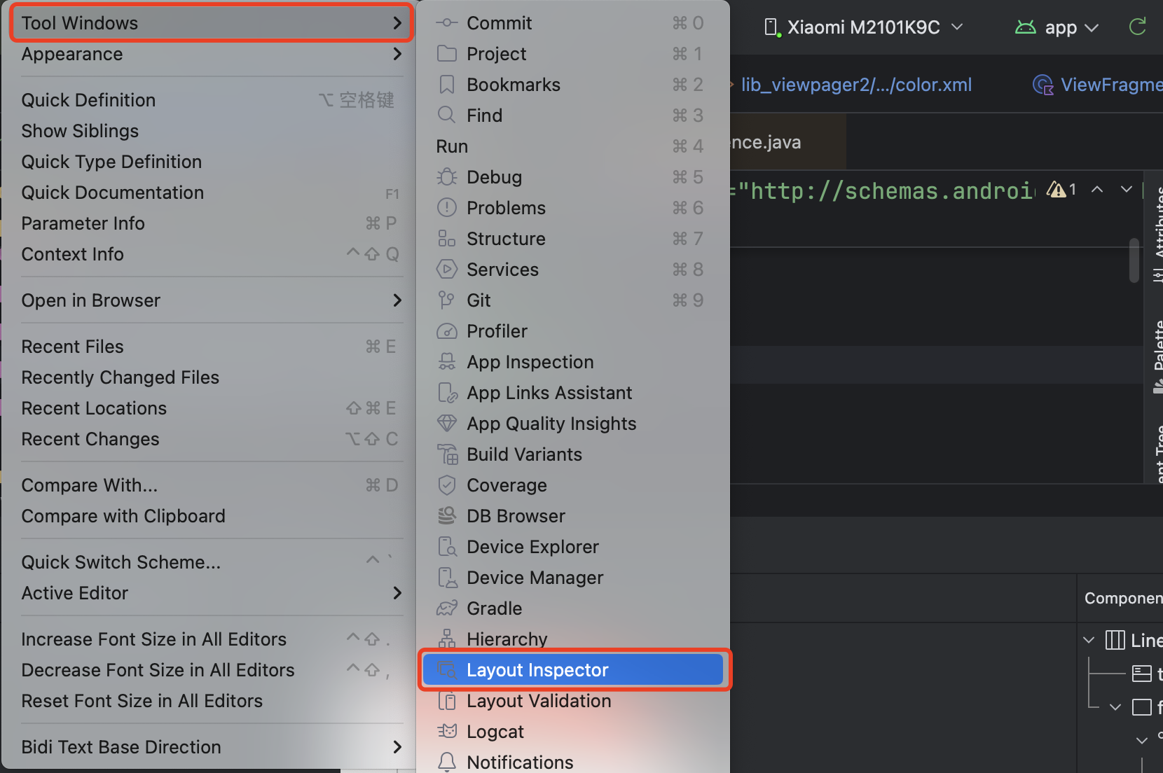Select Recent Locations entry
Viewport: 1163px width, 773px height.
pos(211,408)
